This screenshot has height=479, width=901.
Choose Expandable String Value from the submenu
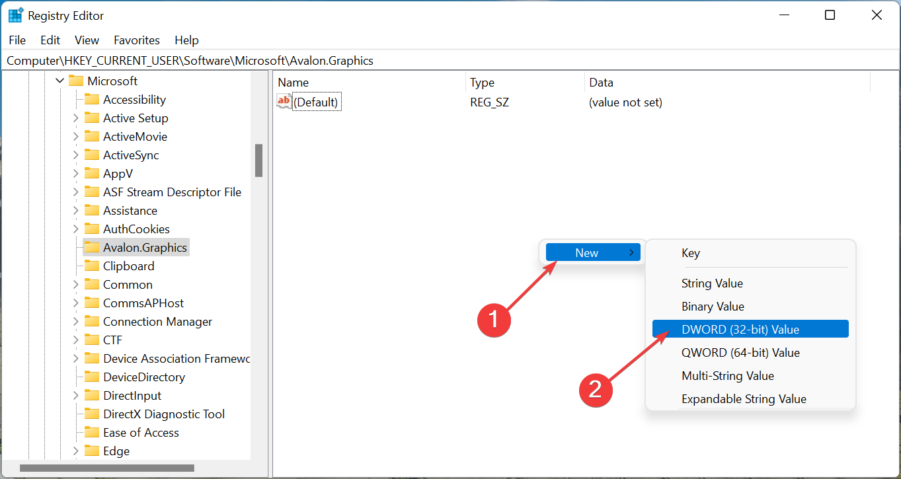(x=750, y=399)
